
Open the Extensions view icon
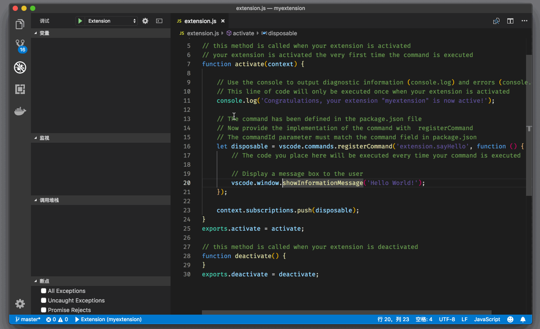coord(20,89)
